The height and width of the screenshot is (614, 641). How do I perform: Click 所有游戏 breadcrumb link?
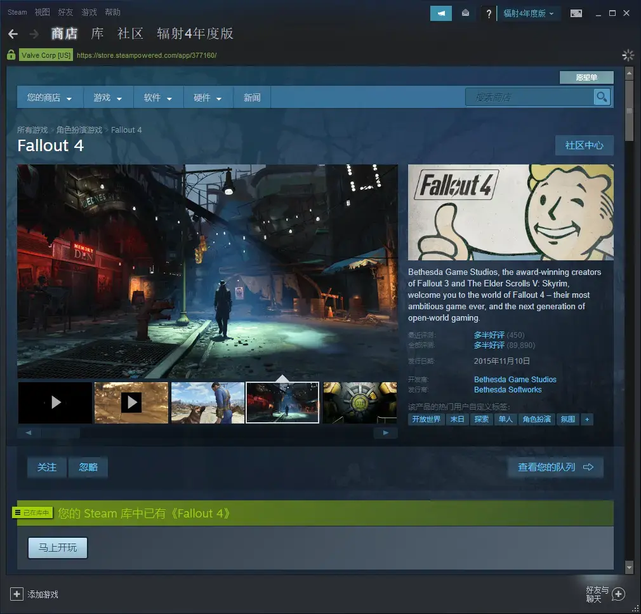[x=32, y=130]
